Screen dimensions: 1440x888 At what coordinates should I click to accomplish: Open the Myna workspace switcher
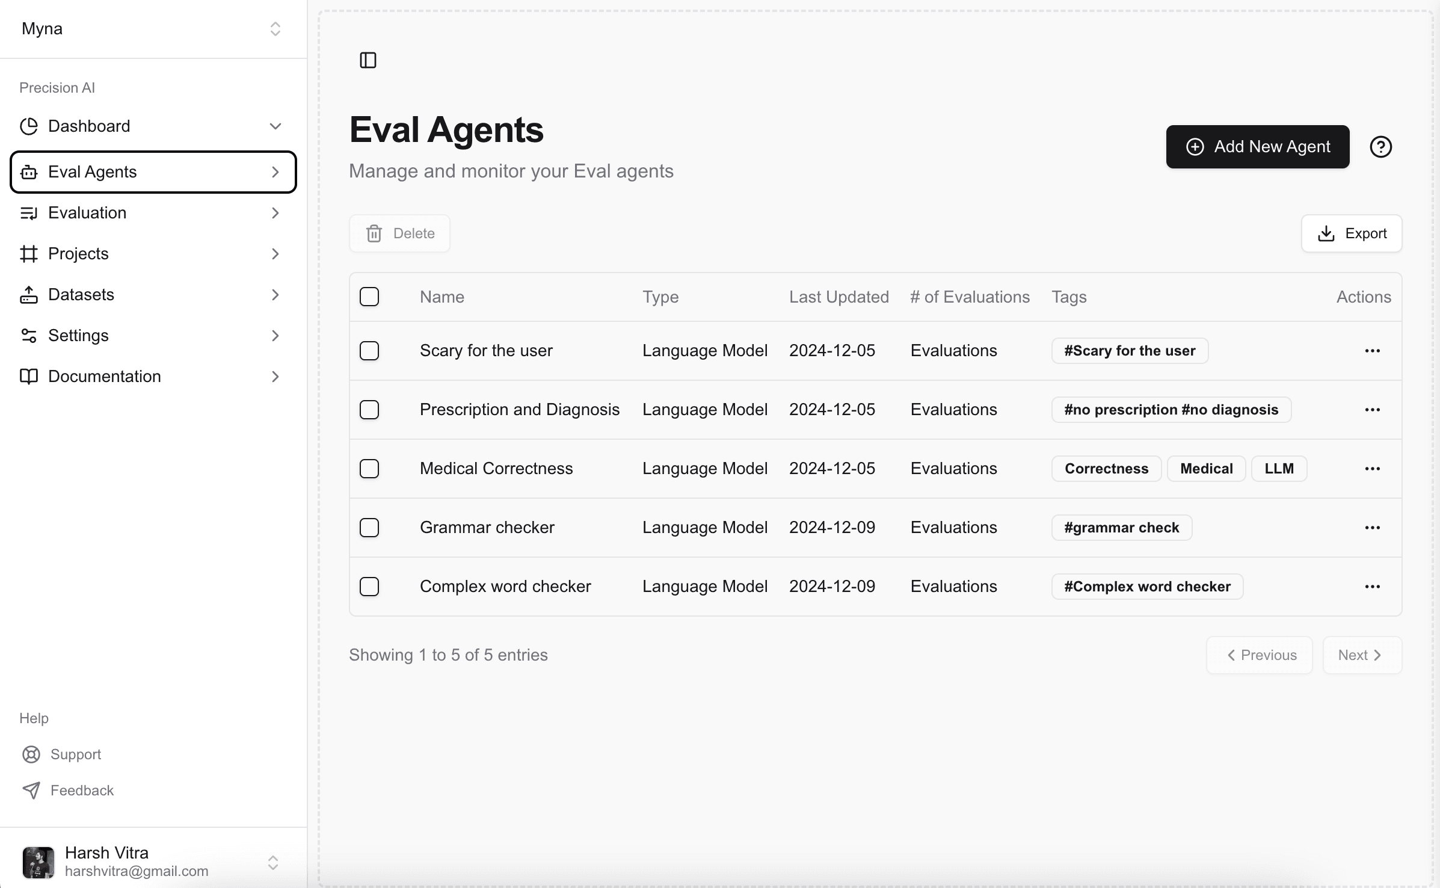pyautogui.click(x=153, y=29)
